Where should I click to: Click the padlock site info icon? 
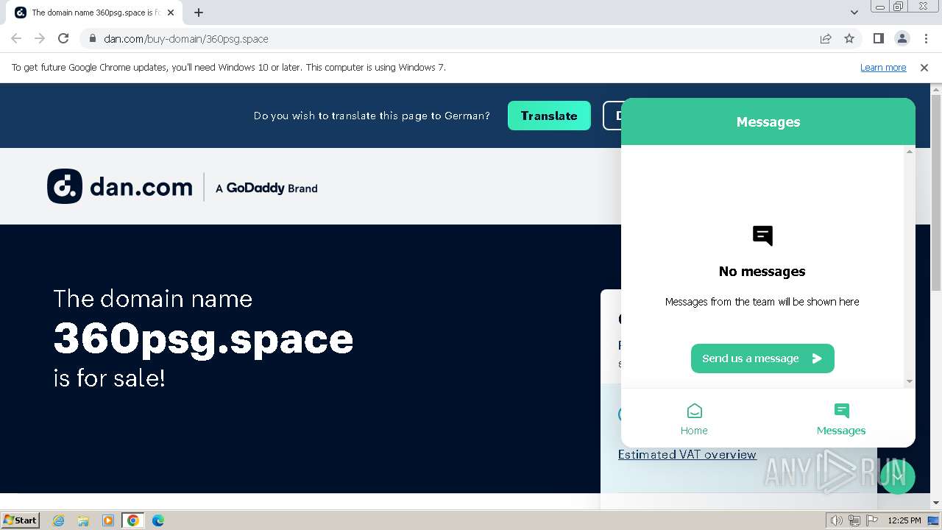pyautogui.click(x=93, y=38)
